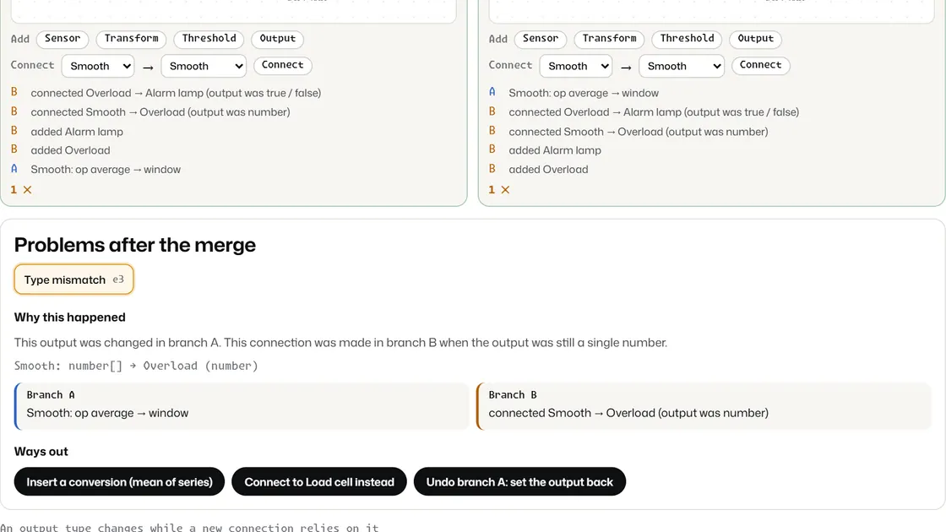
Task: Open right panel source Smooth dropdown
Action: (575, 66)
